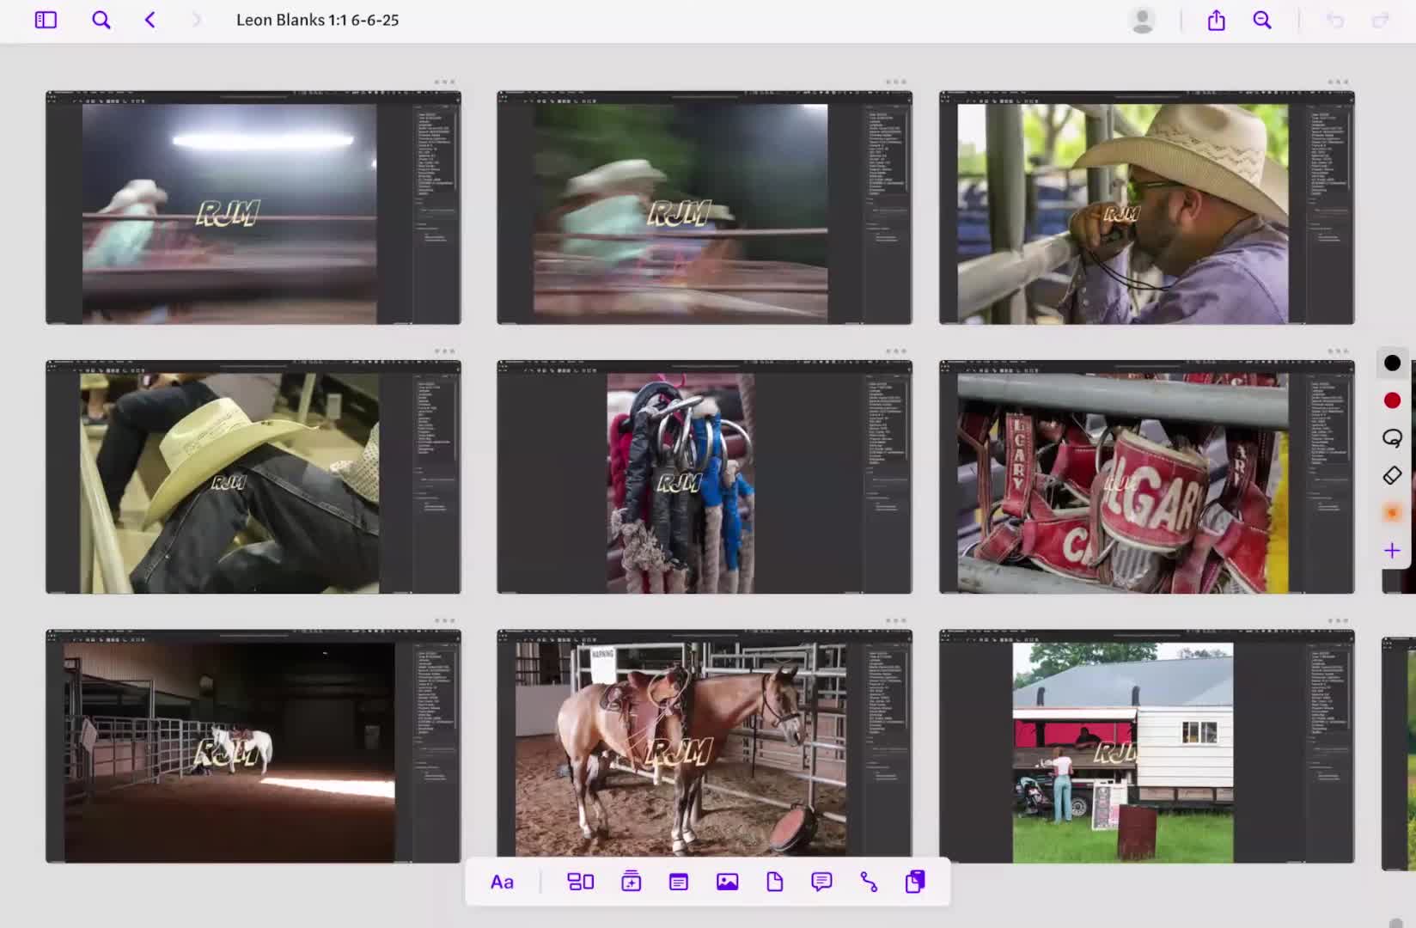
Task: Zoom out of the board
Action: 1261,20
